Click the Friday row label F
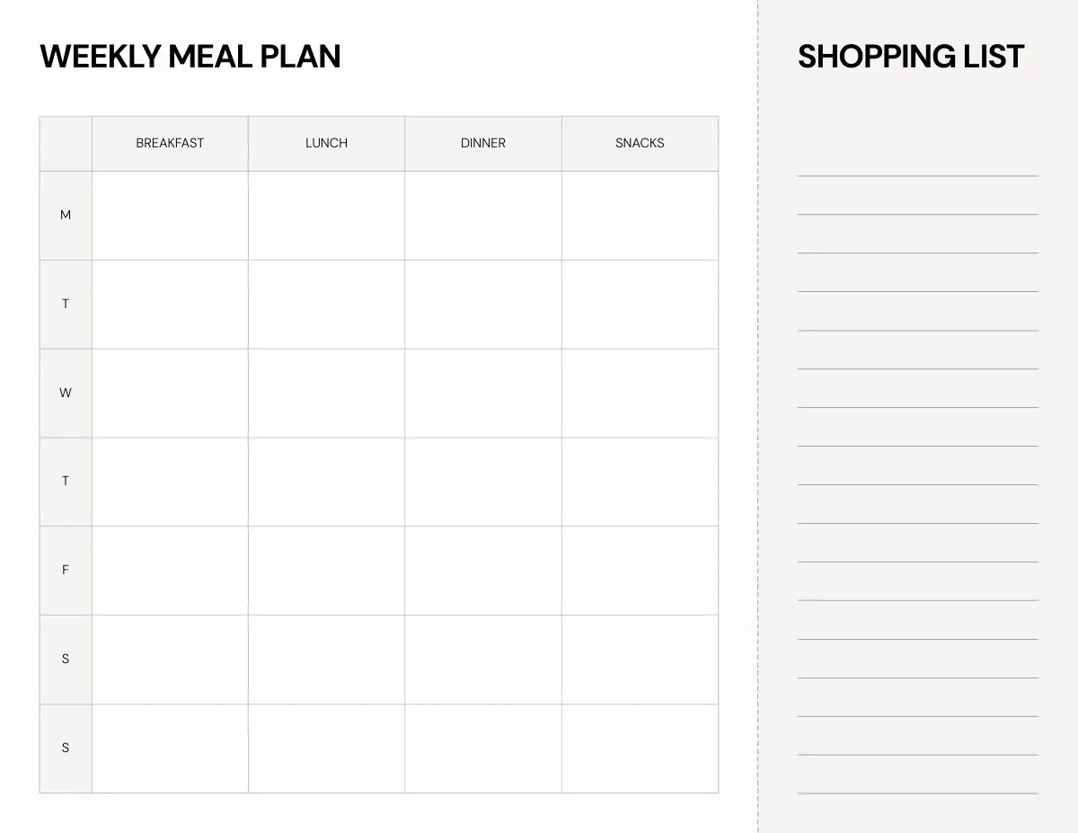 65,570
